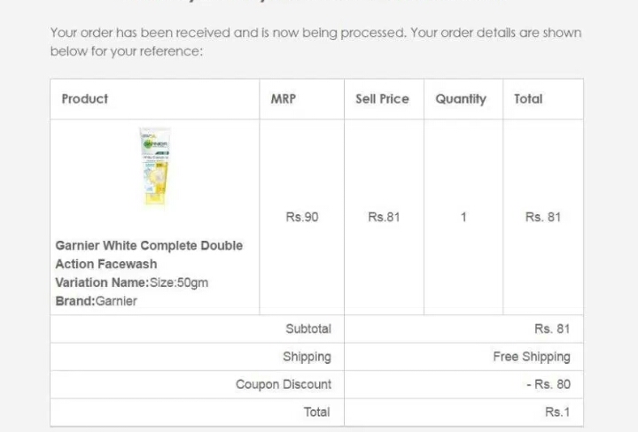Click the Total column header
The width and height of the screenshot is (638, 432).
528,99
